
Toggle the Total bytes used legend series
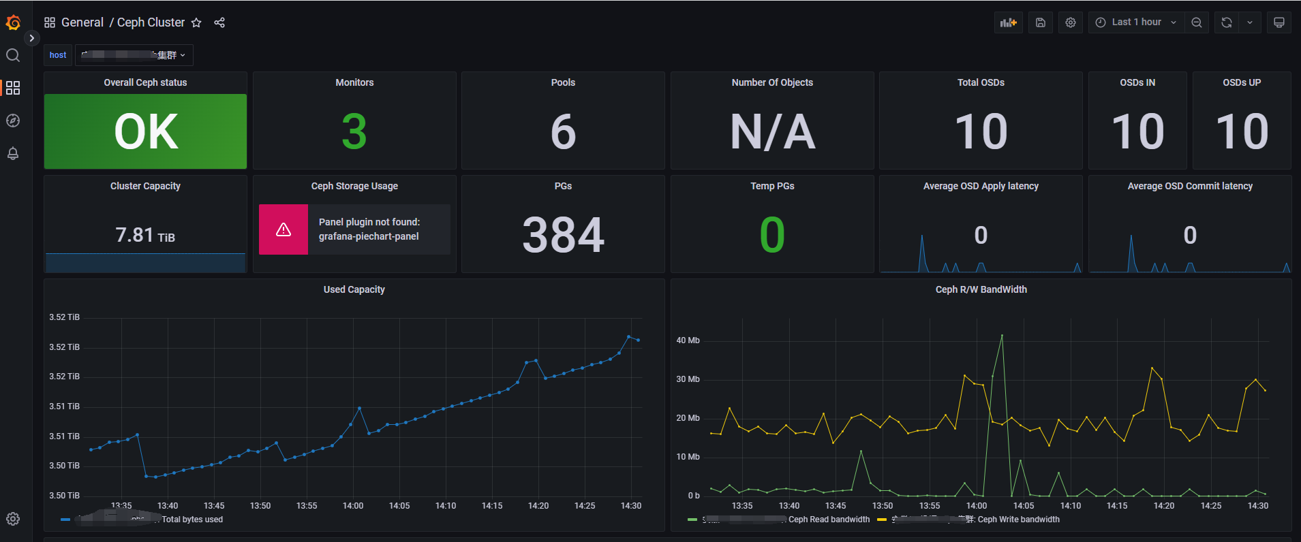[x=192, y=520]
